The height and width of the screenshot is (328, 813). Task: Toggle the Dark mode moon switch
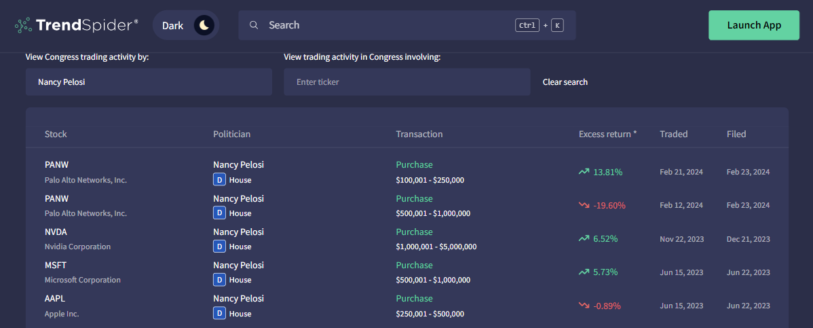204,25
